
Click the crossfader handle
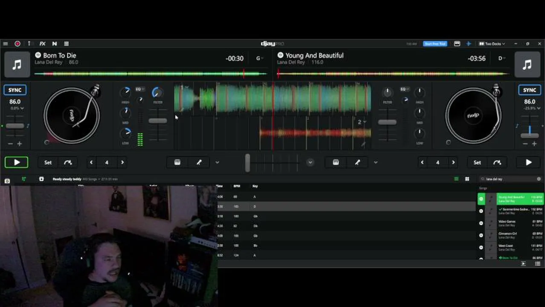[x=247, y=163]
